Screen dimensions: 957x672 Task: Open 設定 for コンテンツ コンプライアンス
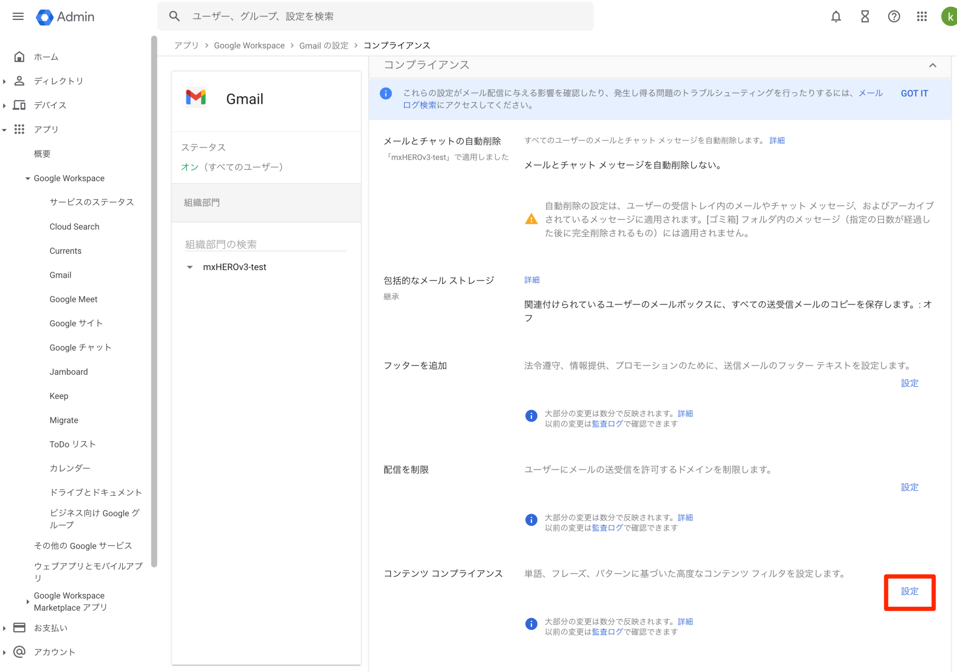click(909, 591)
